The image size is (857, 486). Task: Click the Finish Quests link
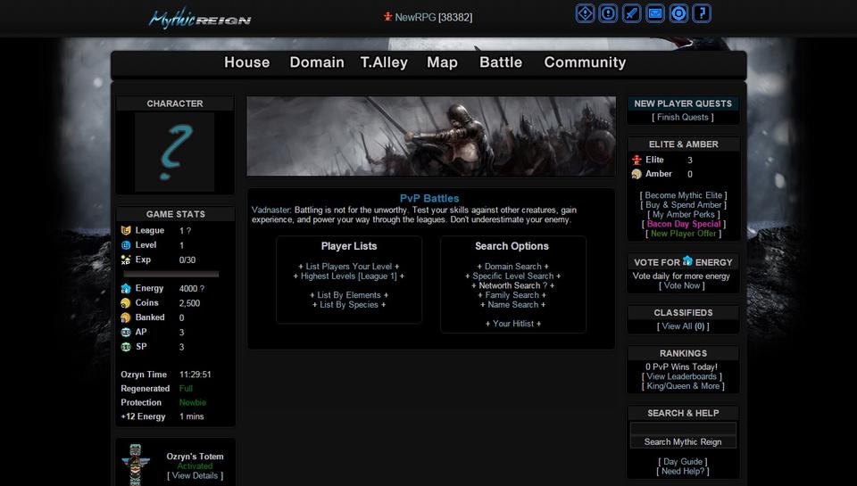coord(683,117)
